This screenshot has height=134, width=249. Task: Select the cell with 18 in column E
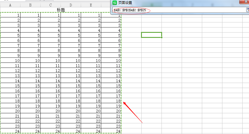(x=91, y=101)
